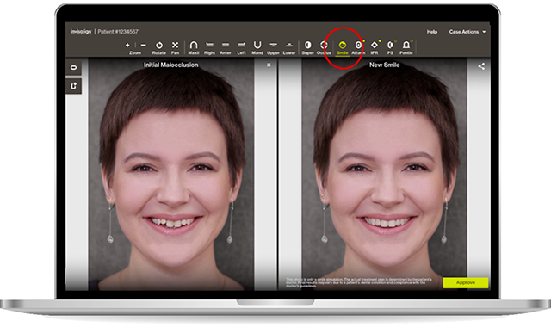Toggle Pontic display
Viewport: 551px width, 327px height.
point(406,48)
